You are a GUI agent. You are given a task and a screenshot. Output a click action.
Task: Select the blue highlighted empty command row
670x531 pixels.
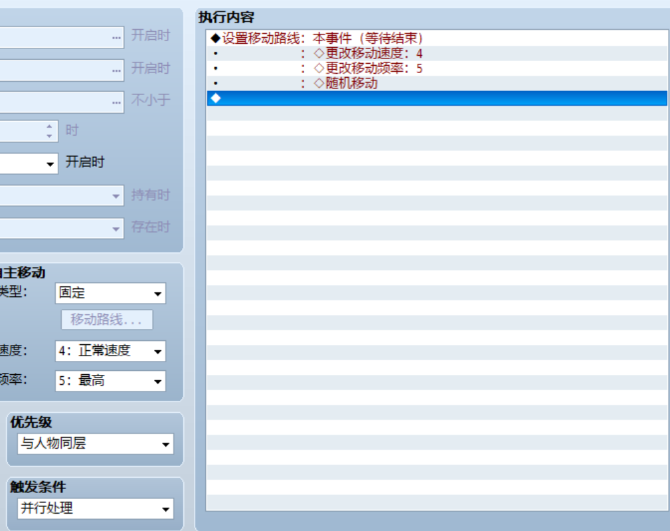(437, 98)
